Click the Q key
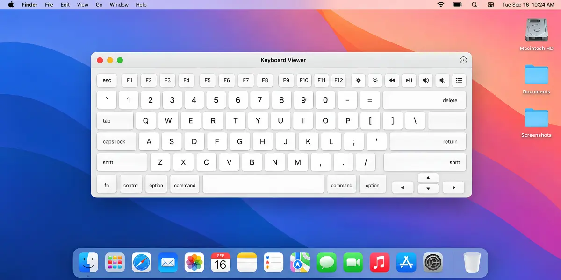This screenshot has width=561, height=280. (146, 120)
